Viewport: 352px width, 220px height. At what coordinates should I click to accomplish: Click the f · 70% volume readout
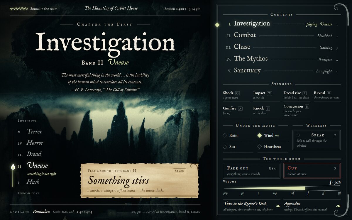pyautogui.click(x=335, y=182)
